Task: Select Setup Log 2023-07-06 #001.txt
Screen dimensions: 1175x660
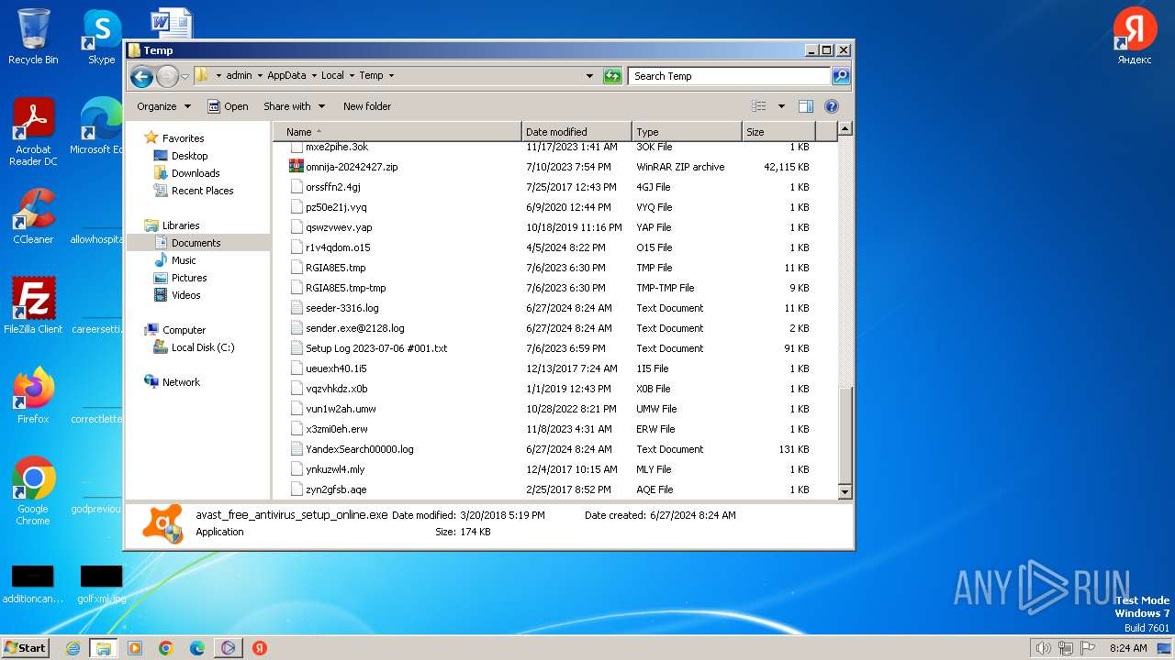Action: (376, 348)
